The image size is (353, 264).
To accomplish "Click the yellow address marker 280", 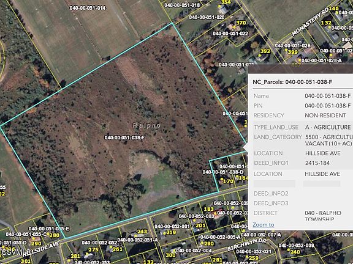I will (55, 235).
